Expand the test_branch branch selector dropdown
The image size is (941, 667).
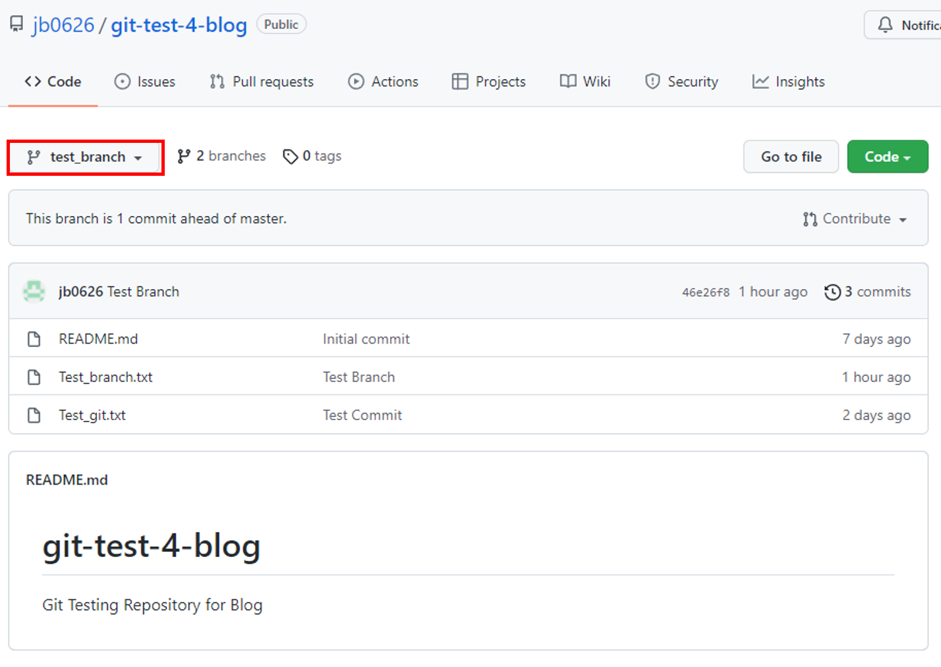coord(85,157)
